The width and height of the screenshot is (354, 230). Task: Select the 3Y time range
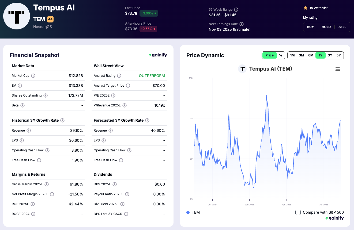click(330, 55)
